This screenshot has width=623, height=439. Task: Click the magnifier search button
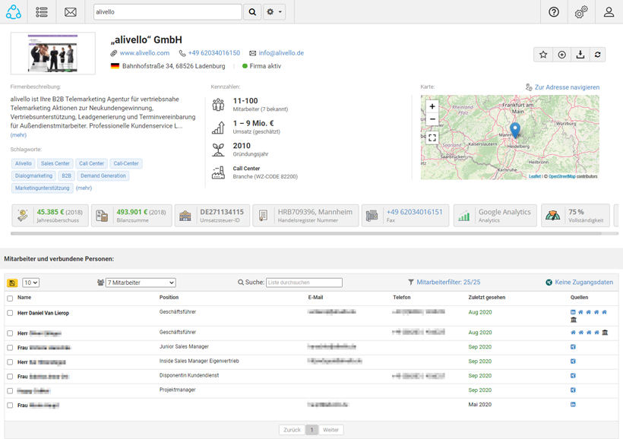pyautogui.click(x=253, y=12)
